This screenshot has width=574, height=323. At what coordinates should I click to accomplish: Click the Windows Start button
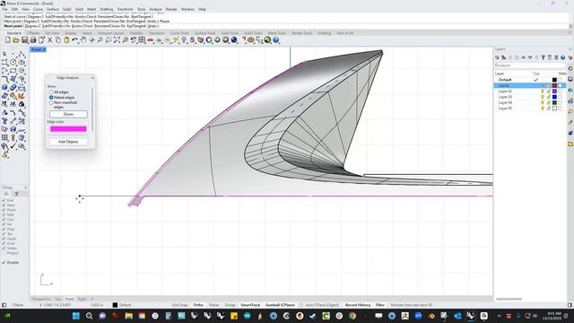click(76, 316)
